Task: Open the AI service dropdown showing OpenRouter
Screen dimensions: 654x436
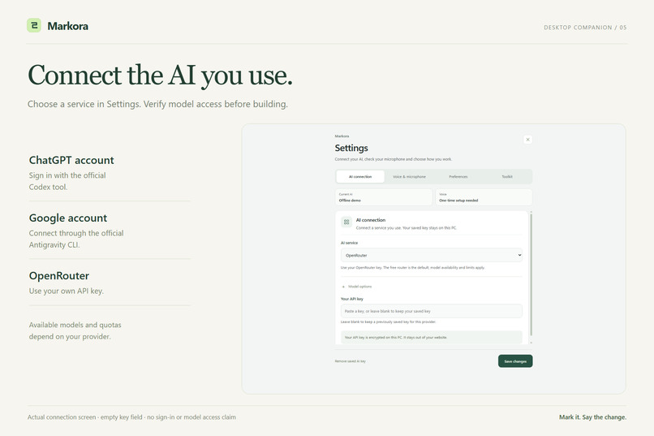Action: (432, 255)
